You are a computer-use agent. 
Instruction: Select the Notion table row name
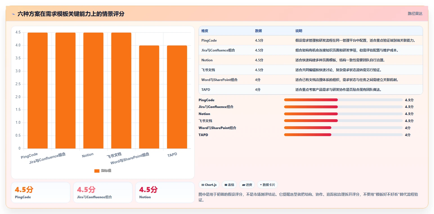click(207, 60)
